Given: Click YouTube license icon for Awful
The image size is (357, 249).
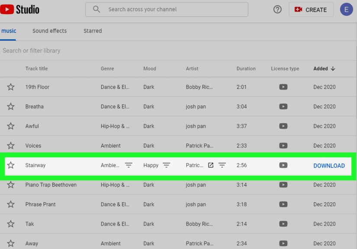Looking at the screenshot, I should click(x=283, y=126).
